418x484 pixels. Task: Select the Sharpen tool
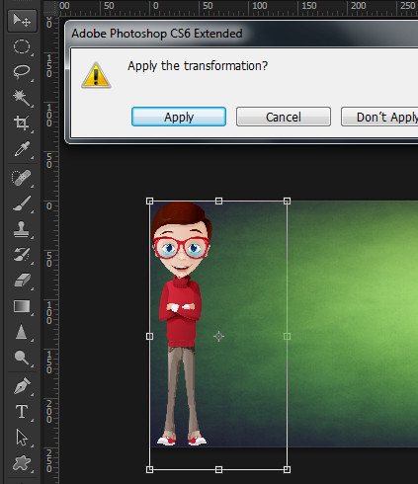coord(22,332)
